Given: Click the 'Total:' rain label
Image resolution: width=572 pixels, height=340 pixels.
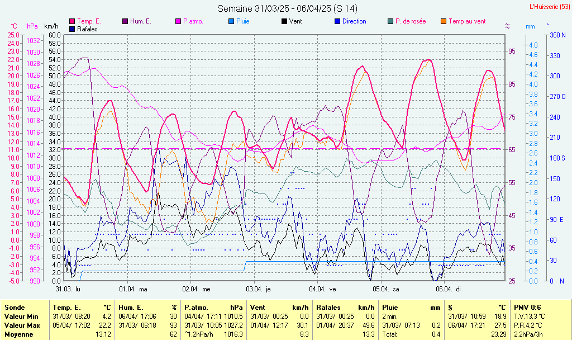Looking at the screenshot, I should click(x=389, y=334).
